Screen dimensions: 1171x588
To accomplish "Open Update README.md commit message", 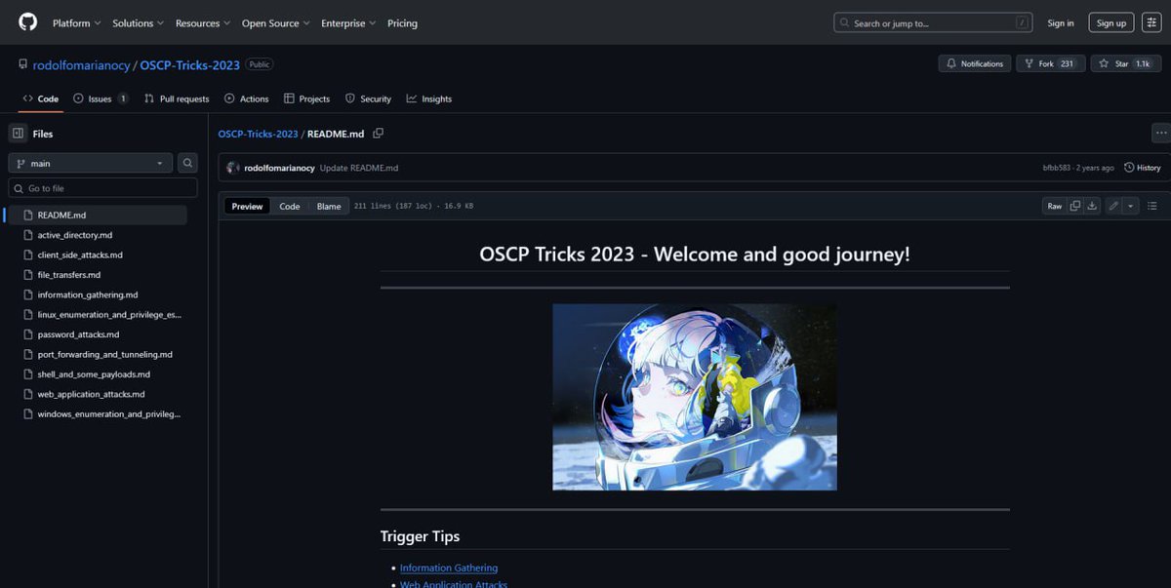I will (x=359, y=168).
